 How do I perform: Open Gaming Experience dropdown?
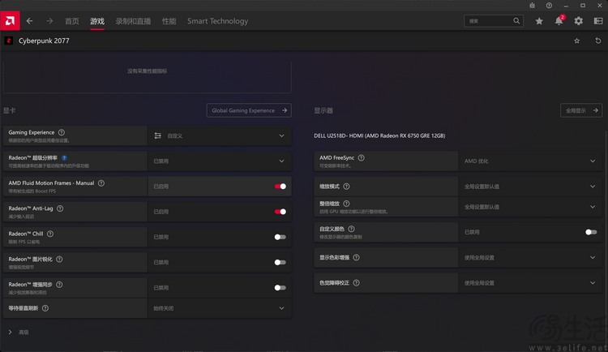[x=220, y=135]
